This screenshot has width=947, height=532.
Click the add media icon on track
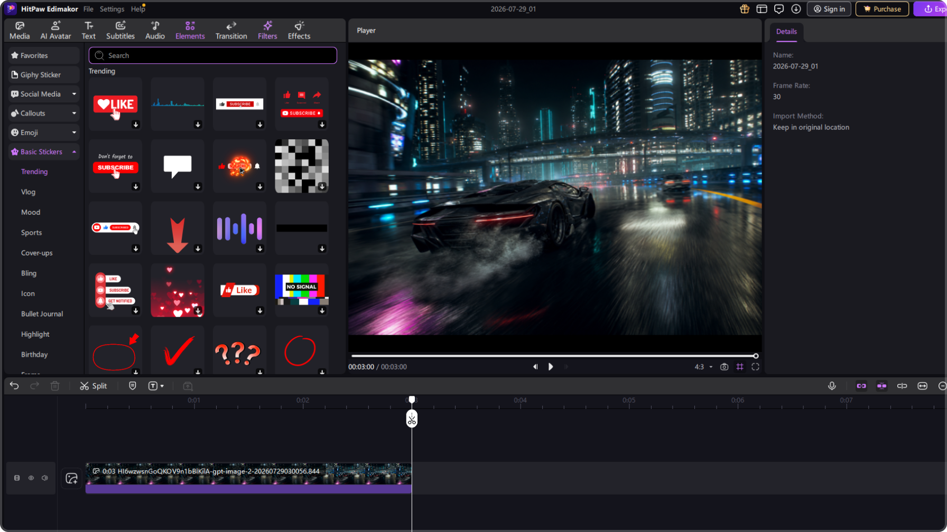(71, 478)
